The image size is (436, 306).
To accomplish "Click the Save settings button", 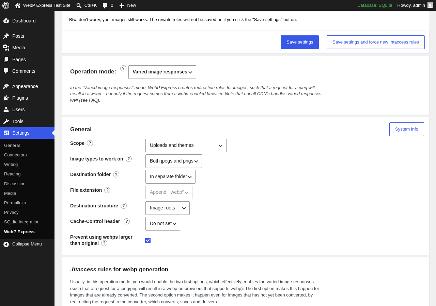I will point(300,42).
